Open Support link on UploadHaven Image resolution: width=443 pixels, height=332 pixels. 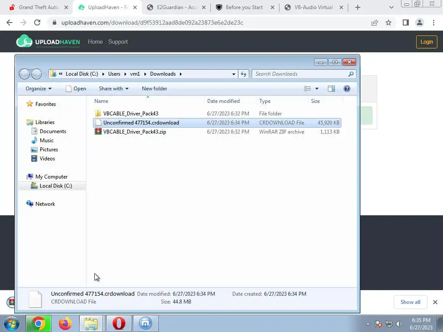point(118,42)
